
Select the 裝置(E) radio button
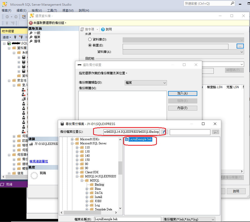click(x=90, y=45)
